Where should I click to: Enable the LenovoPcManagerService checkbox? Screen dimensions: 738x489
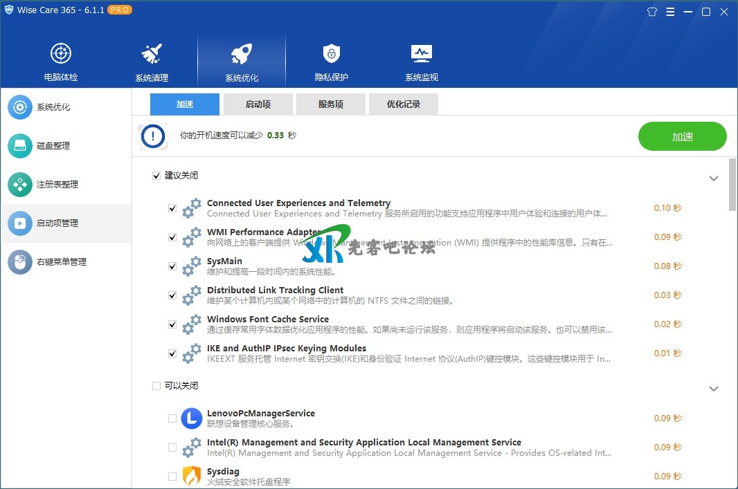pos(172,418)
